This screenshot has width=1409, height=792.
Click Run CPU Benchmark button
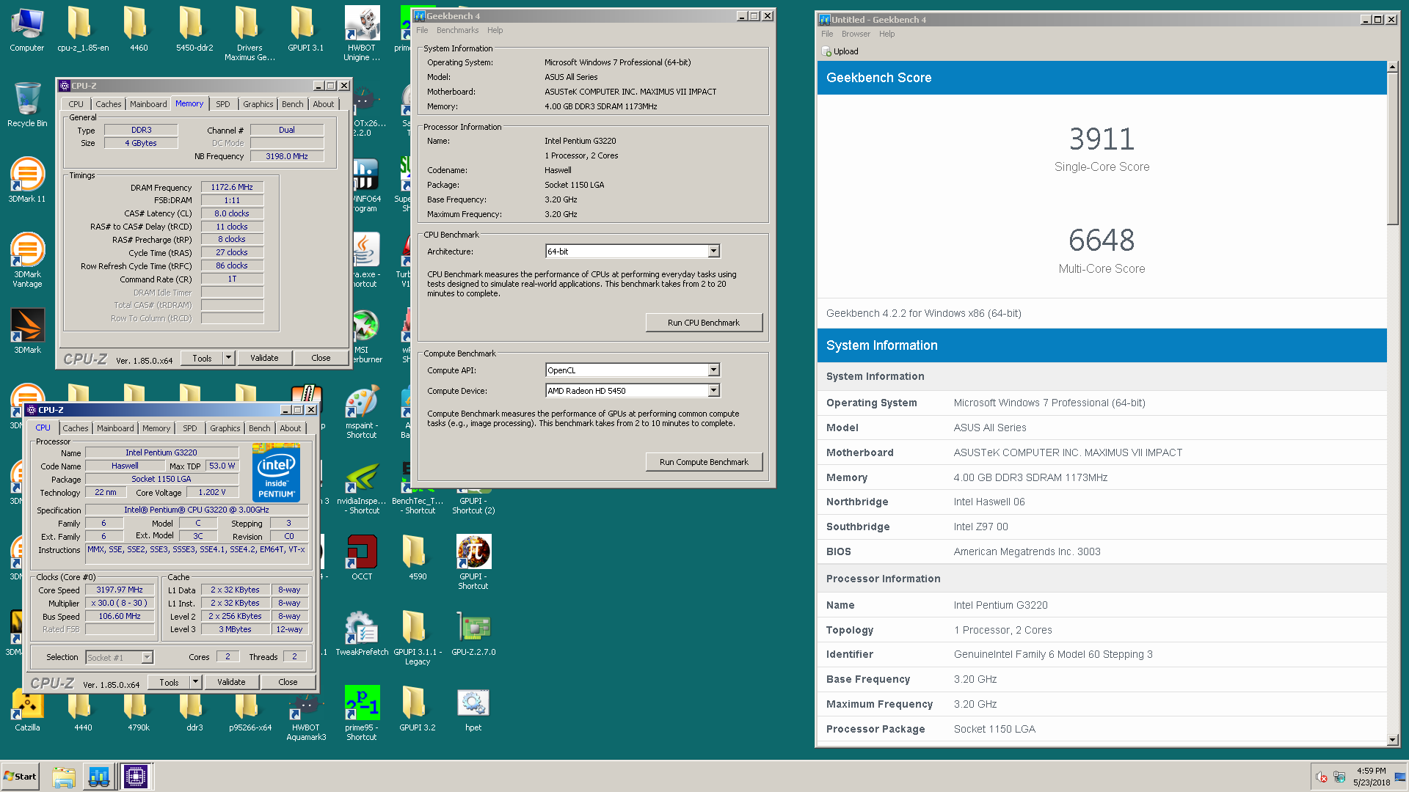(x=704, y=323)
